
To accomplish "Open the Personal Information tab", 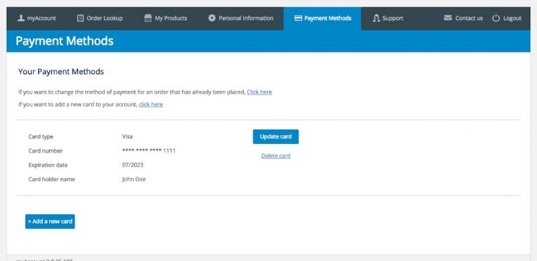I will (241, 18).
